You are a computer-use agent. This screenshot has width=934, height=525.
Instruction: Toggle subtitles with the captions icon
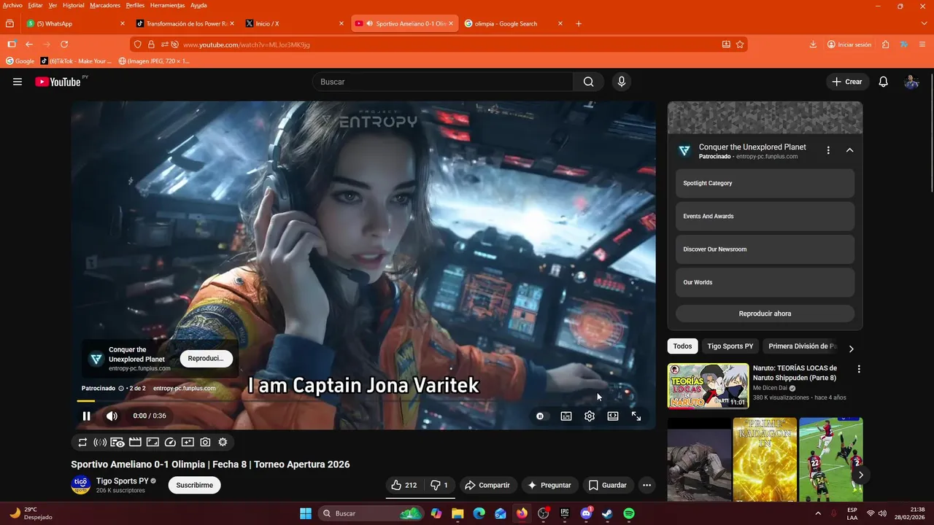tap(566, 416)
